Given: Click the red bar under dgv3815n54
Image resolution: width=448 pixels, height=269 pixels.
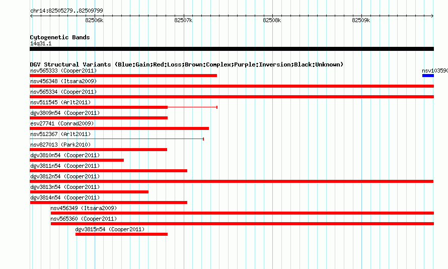Looking at the screenshot, I should (121, 234).
